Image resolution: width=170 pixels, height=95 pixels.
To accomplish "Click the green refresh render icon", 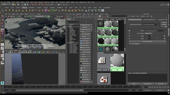I will pos(17,16).
